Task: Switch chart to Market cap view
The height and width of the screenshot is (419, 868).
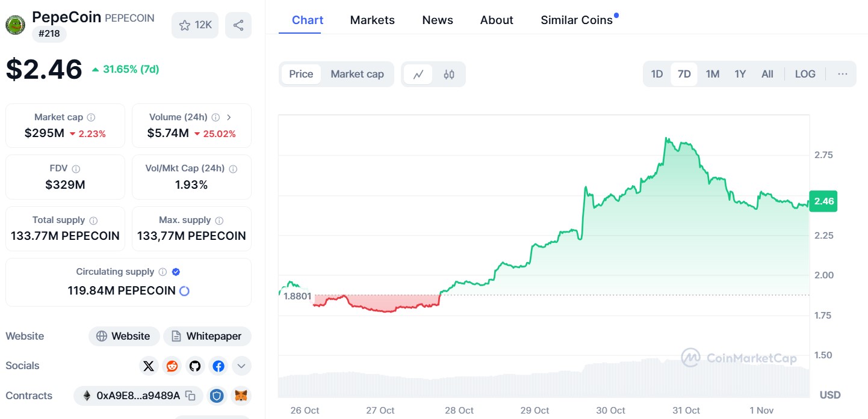Action: [x=357, y=74]
